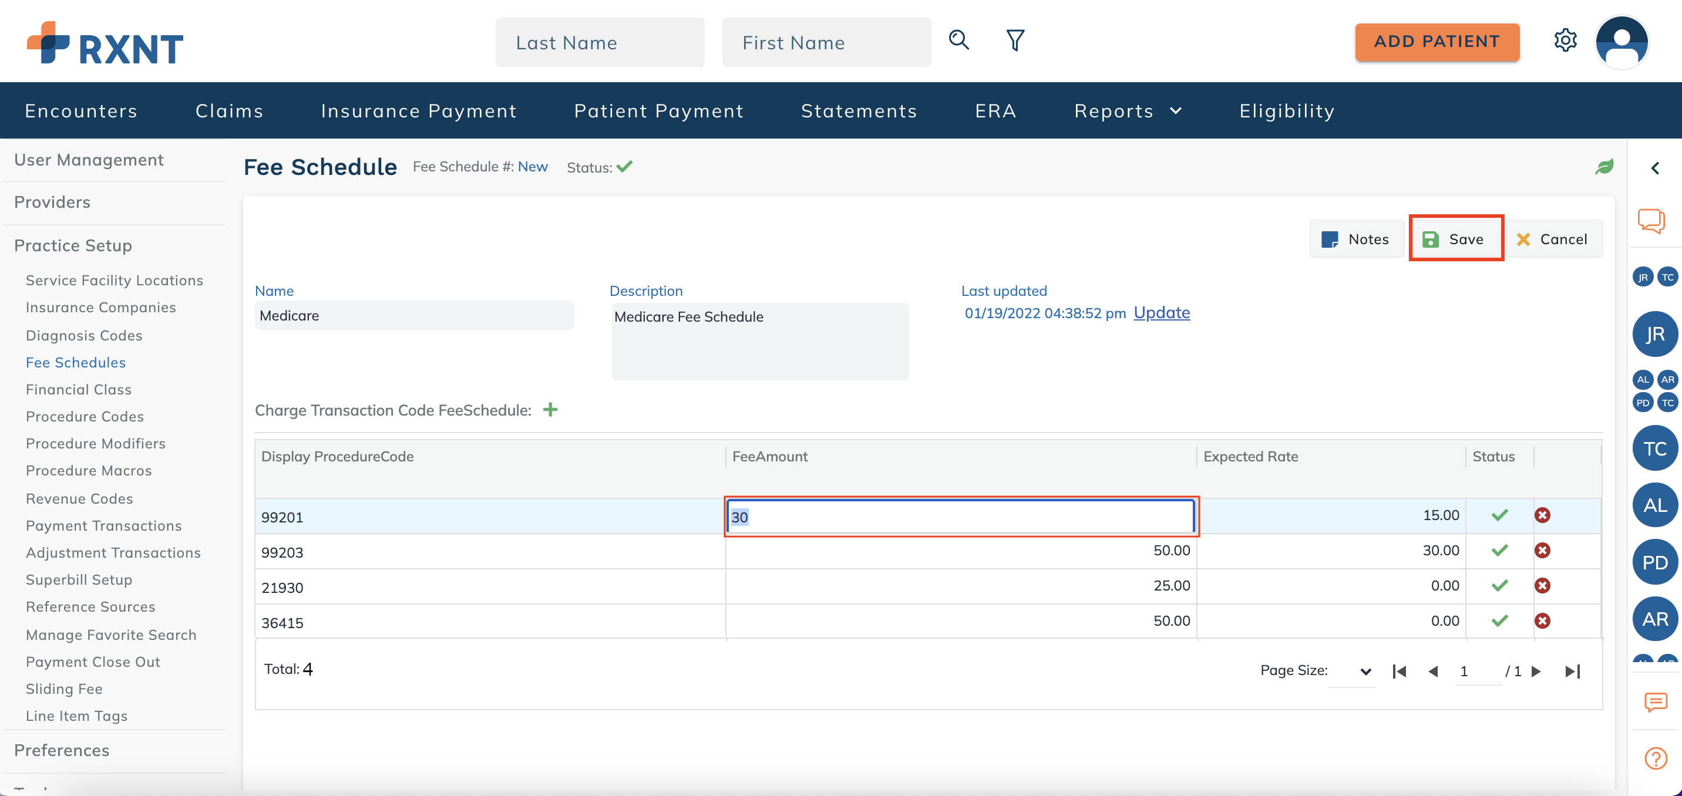This screenshot has width=1682, height=796.
Task: Open the help question mark icon
Action: point(1656,758)
